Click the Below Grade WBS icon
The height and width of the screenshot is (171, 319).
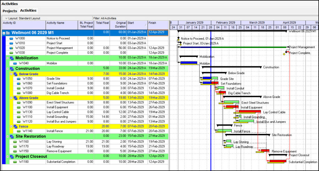click(x=16, y=74)
